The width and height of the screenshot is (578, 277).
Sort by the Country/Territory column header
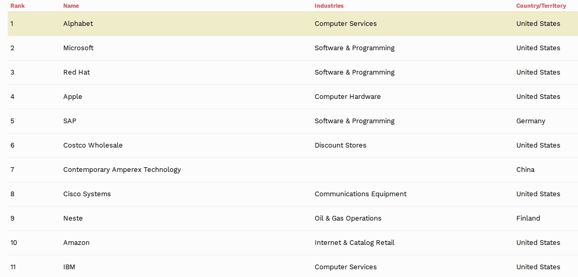click(x=541, y=6)
